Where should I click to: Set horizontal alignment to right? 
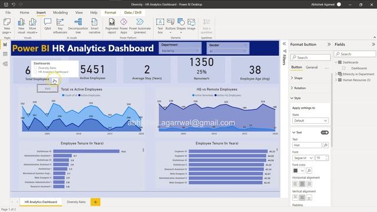pos(309,184)
